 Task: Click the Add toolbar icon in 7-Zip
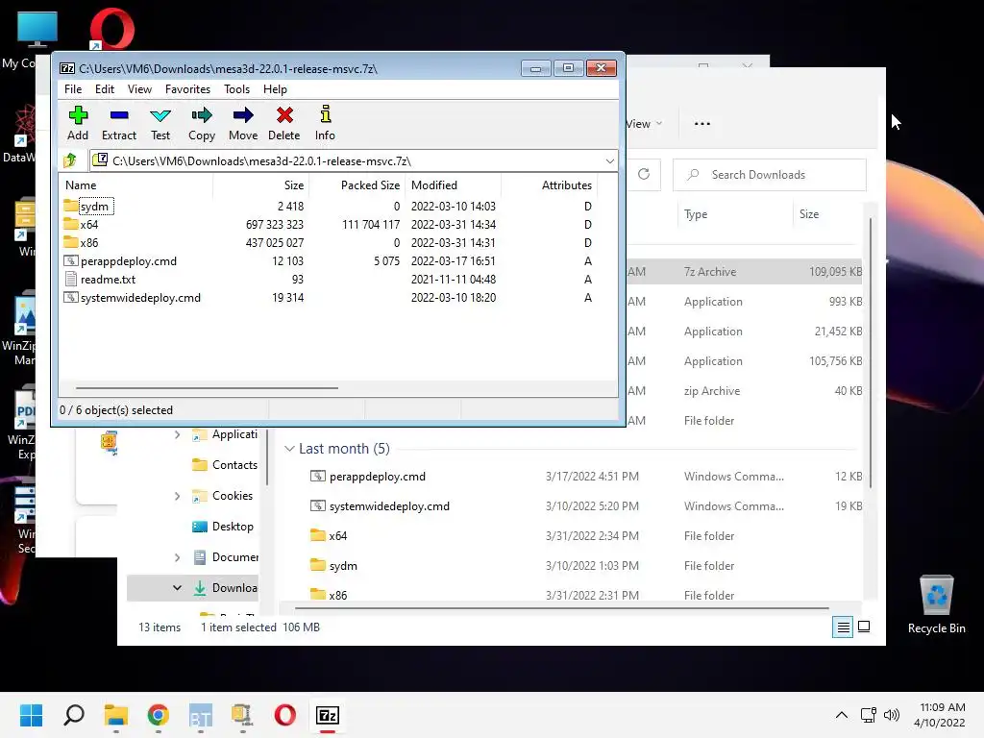point(78,124)
